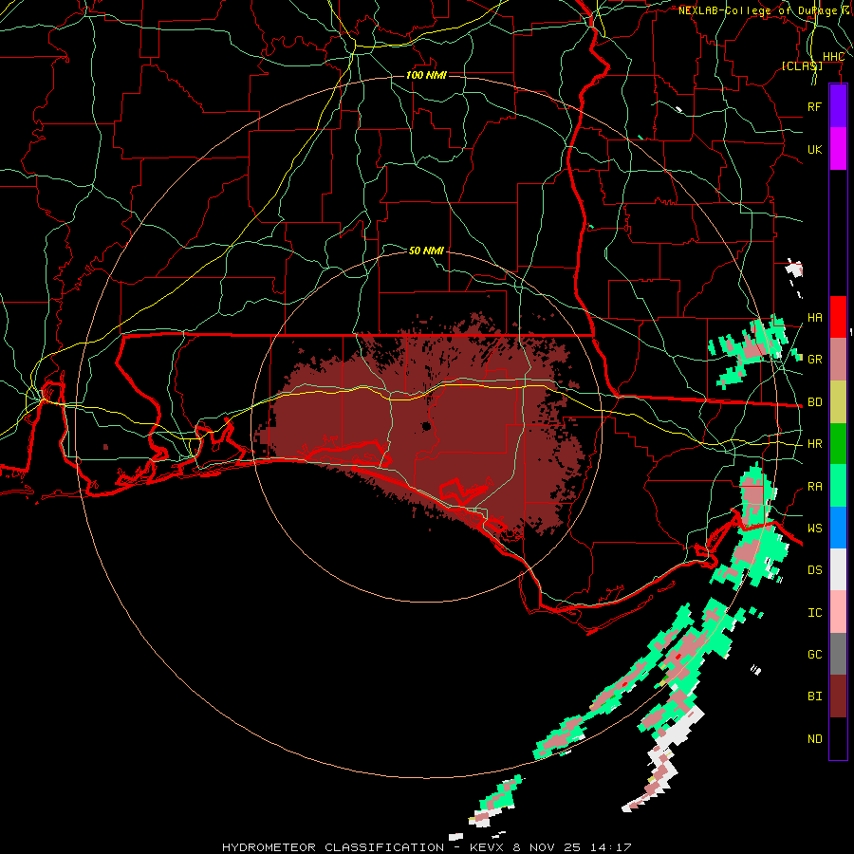Click the HA legend label

[x=814, y=317]
